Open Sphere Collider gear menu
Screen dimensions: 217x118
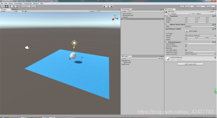pyautogui.click(x=215, y=29)
